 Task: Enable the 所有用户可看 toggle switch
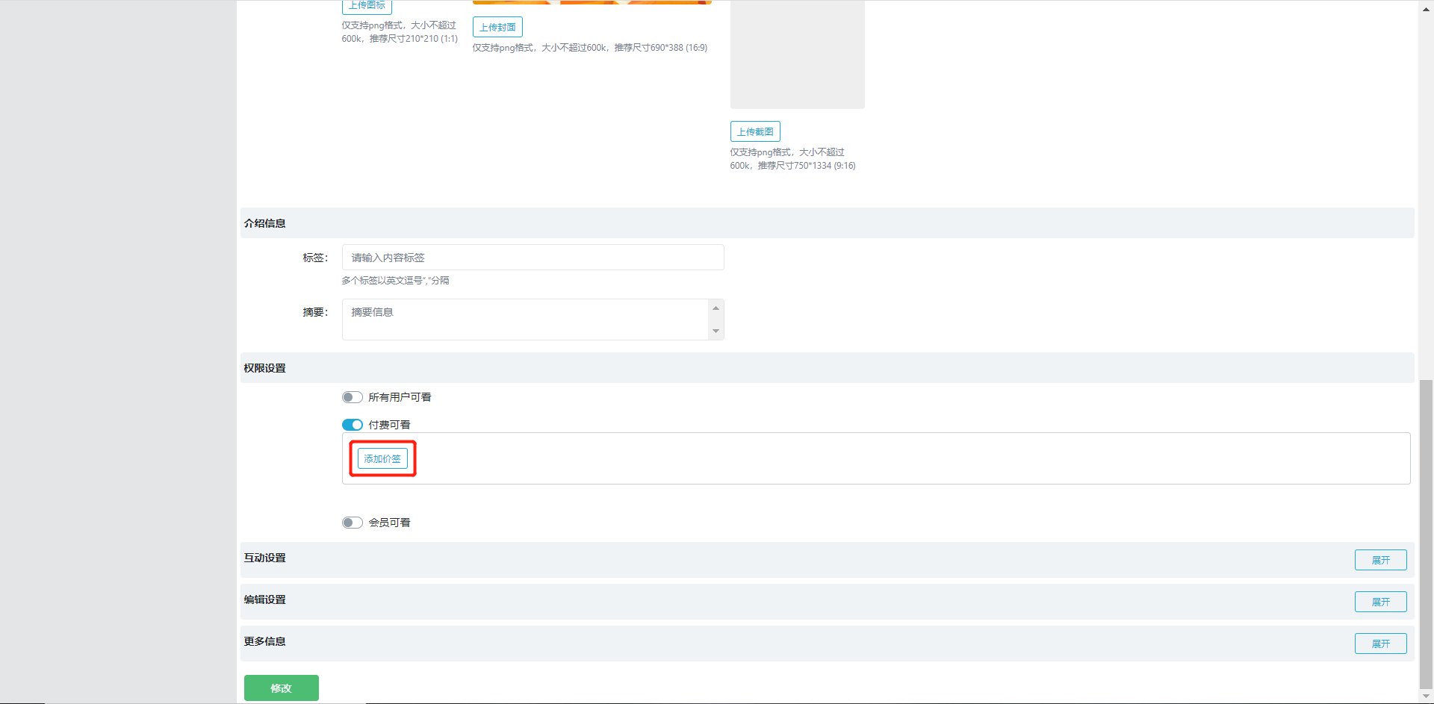pos(353,397)
